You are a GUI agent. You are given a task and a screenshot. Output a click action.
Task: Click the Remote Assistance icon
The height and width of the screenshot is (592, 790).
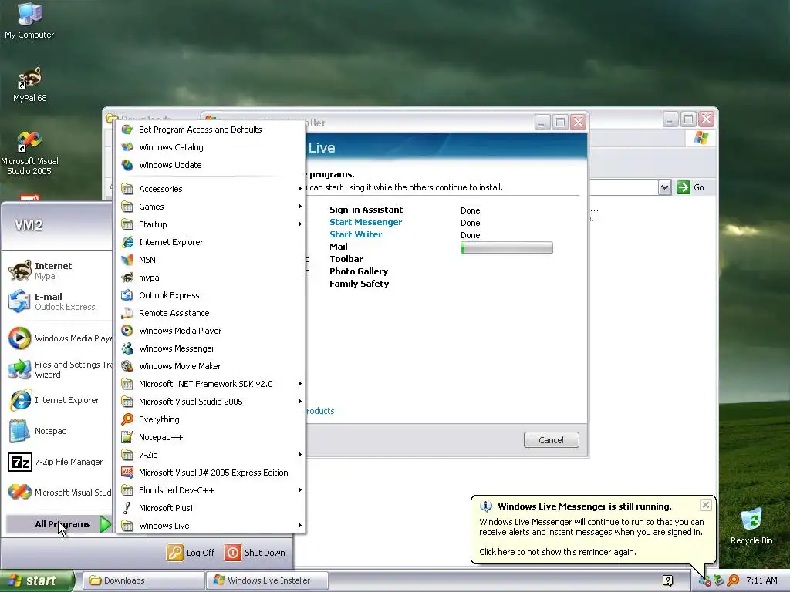coord(127,313)
